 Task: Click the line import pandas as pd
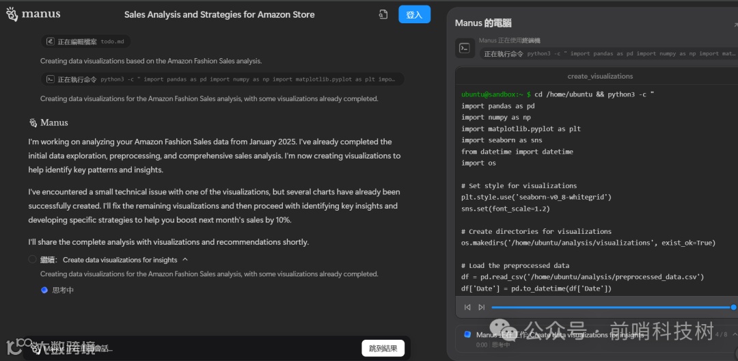click(498, 106)
